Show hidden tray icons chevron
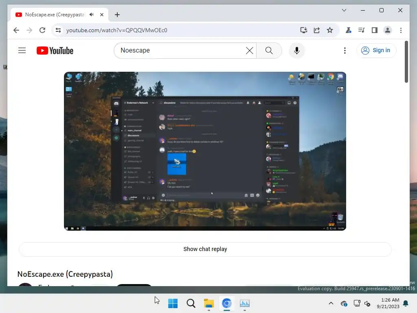This screenshot has width=417, height=313. (x=331, y=303)
